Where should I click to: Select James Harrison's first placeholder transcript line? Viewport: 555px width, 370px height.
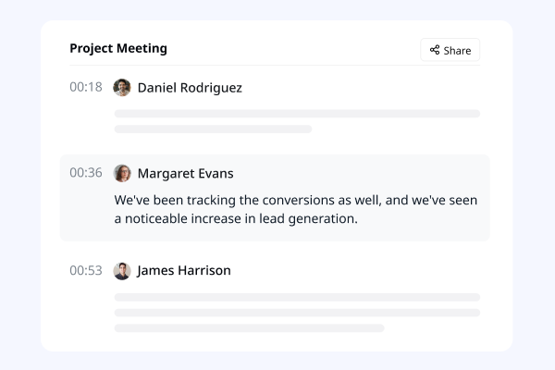click(x=297, y=297)
